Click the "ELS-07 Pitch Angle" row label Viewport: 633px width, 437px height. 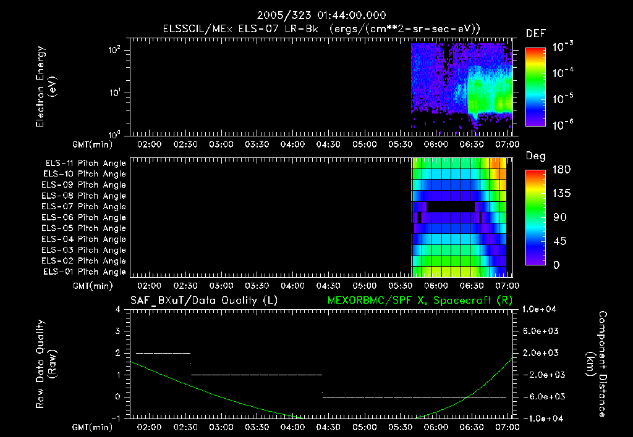point(83,207)
